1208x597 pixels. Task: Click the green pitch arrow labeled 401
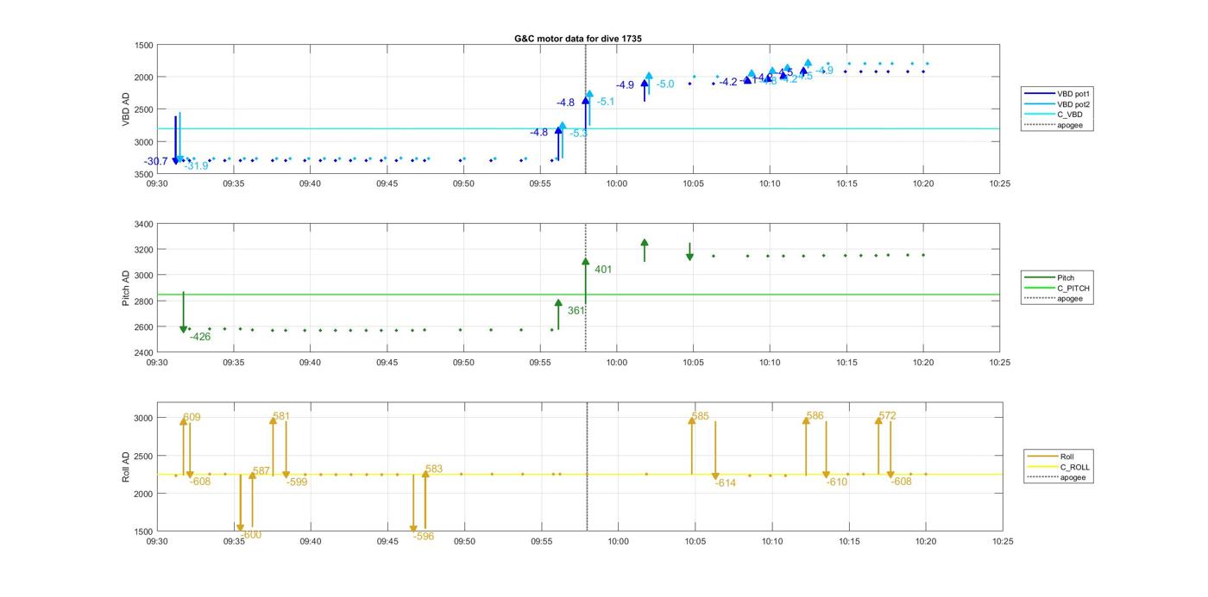[x=585, y=282]
